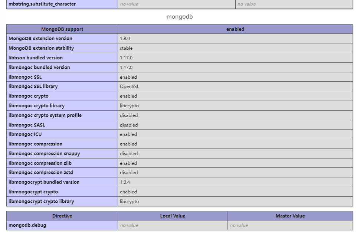The image size is (360, 232).
Task: Select "libmongocrypt crypto library" label
Action: coord(41,202)
